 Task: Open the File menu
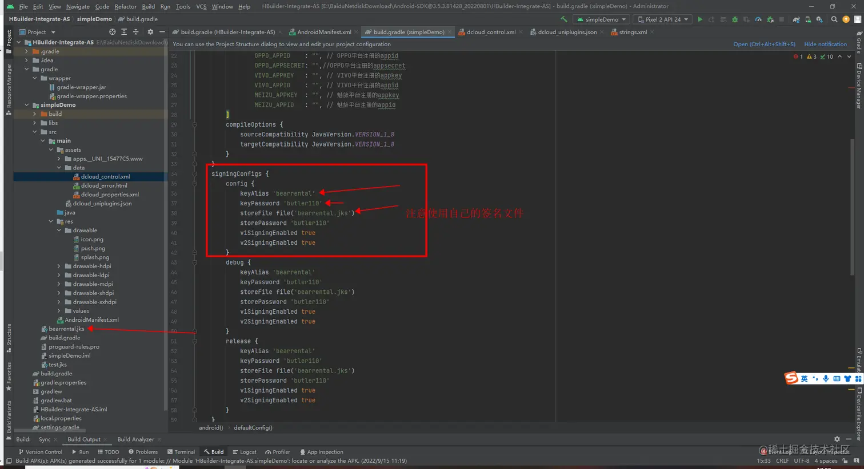point(23,6)
